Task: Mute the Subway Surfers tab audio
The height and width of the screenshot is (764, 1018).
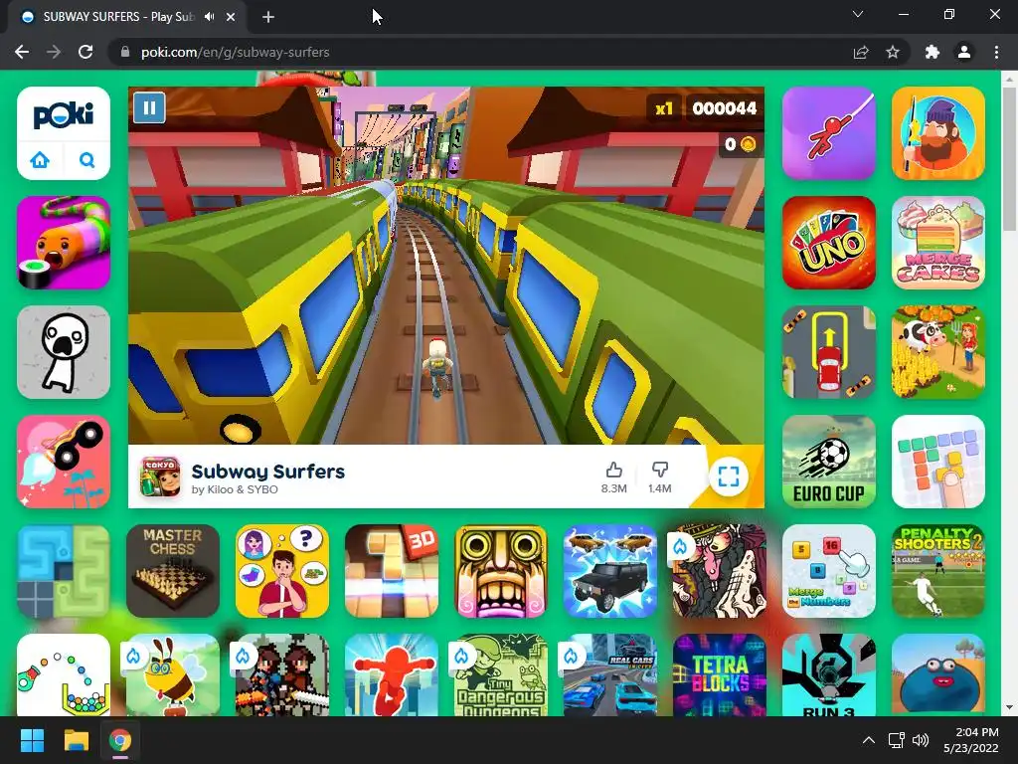Action: coord(209,17)
